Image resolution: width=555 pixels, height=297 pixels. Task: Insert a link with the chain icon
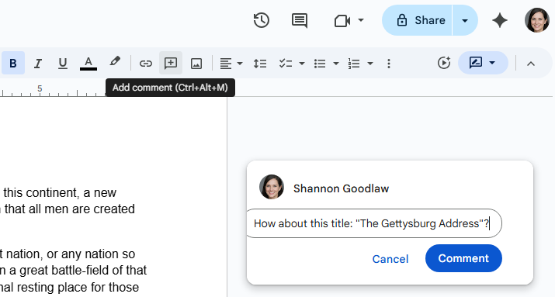point(145,64)
